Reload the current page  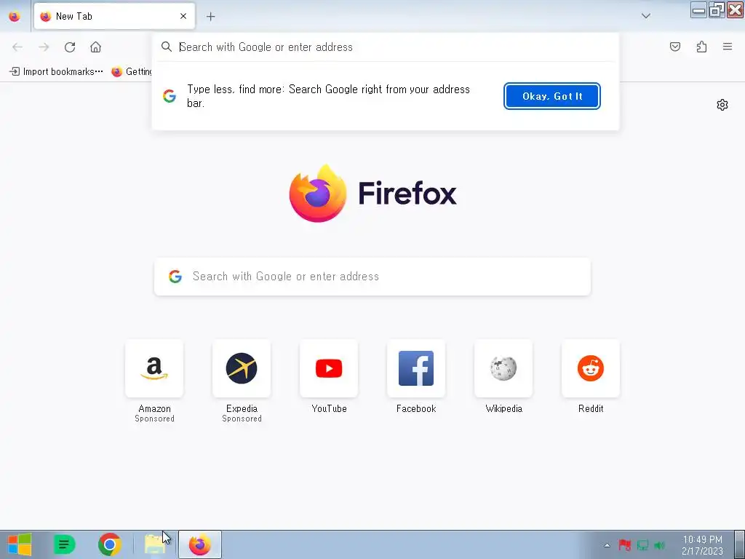click(70, 47)
